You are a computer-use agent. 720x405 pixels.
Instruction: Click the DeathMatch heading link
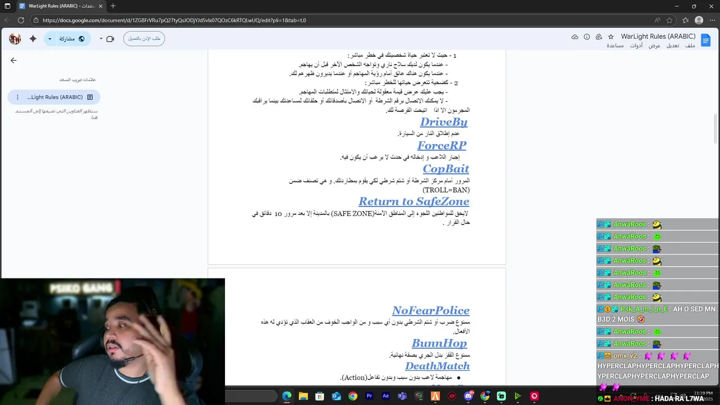point(438,366)
